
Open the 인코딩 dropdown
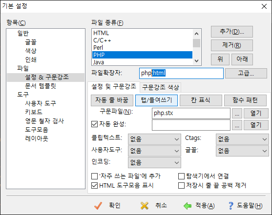[154, 162]
